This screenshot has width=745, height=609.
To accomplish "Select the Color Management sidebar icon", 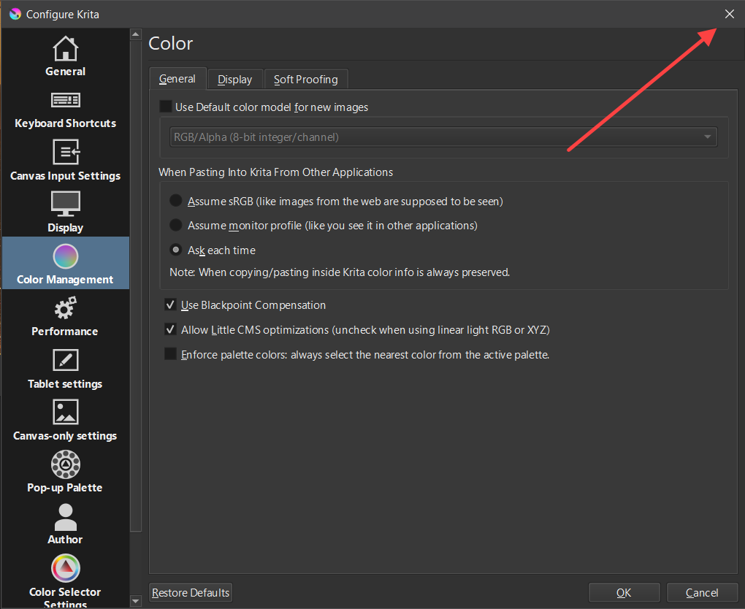I will [65, 256].
